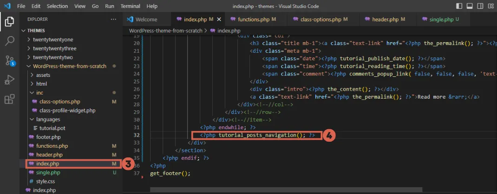Viewport: 497px width, 194px height.
Task: Open the Explorer view in the activity bar
Action: click(9, 21)
